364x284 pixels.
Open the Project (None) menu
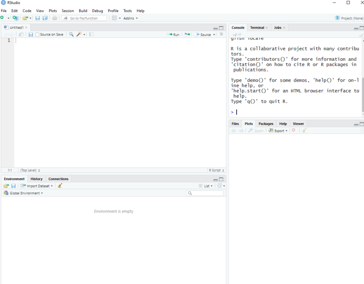tap(349, 18)
